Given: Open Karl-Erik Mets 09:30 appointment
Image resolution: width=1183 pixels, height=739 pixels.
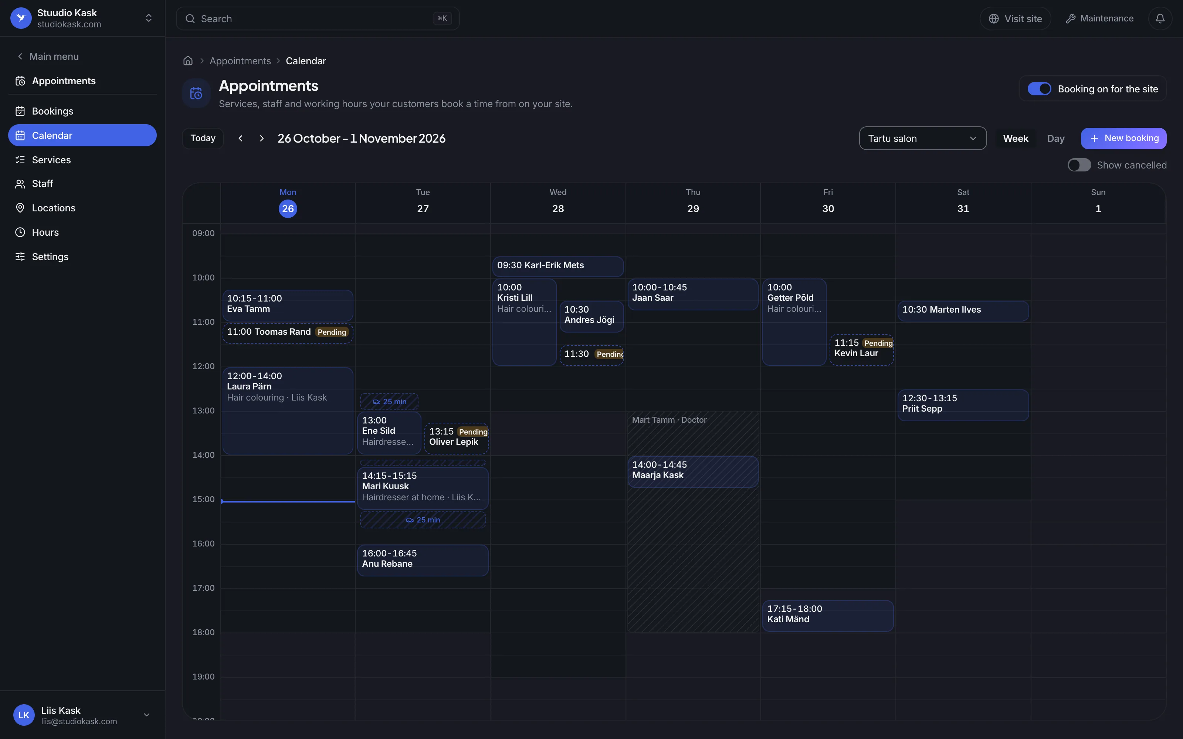Looking at the screenshot, I should tap(558, 266).
